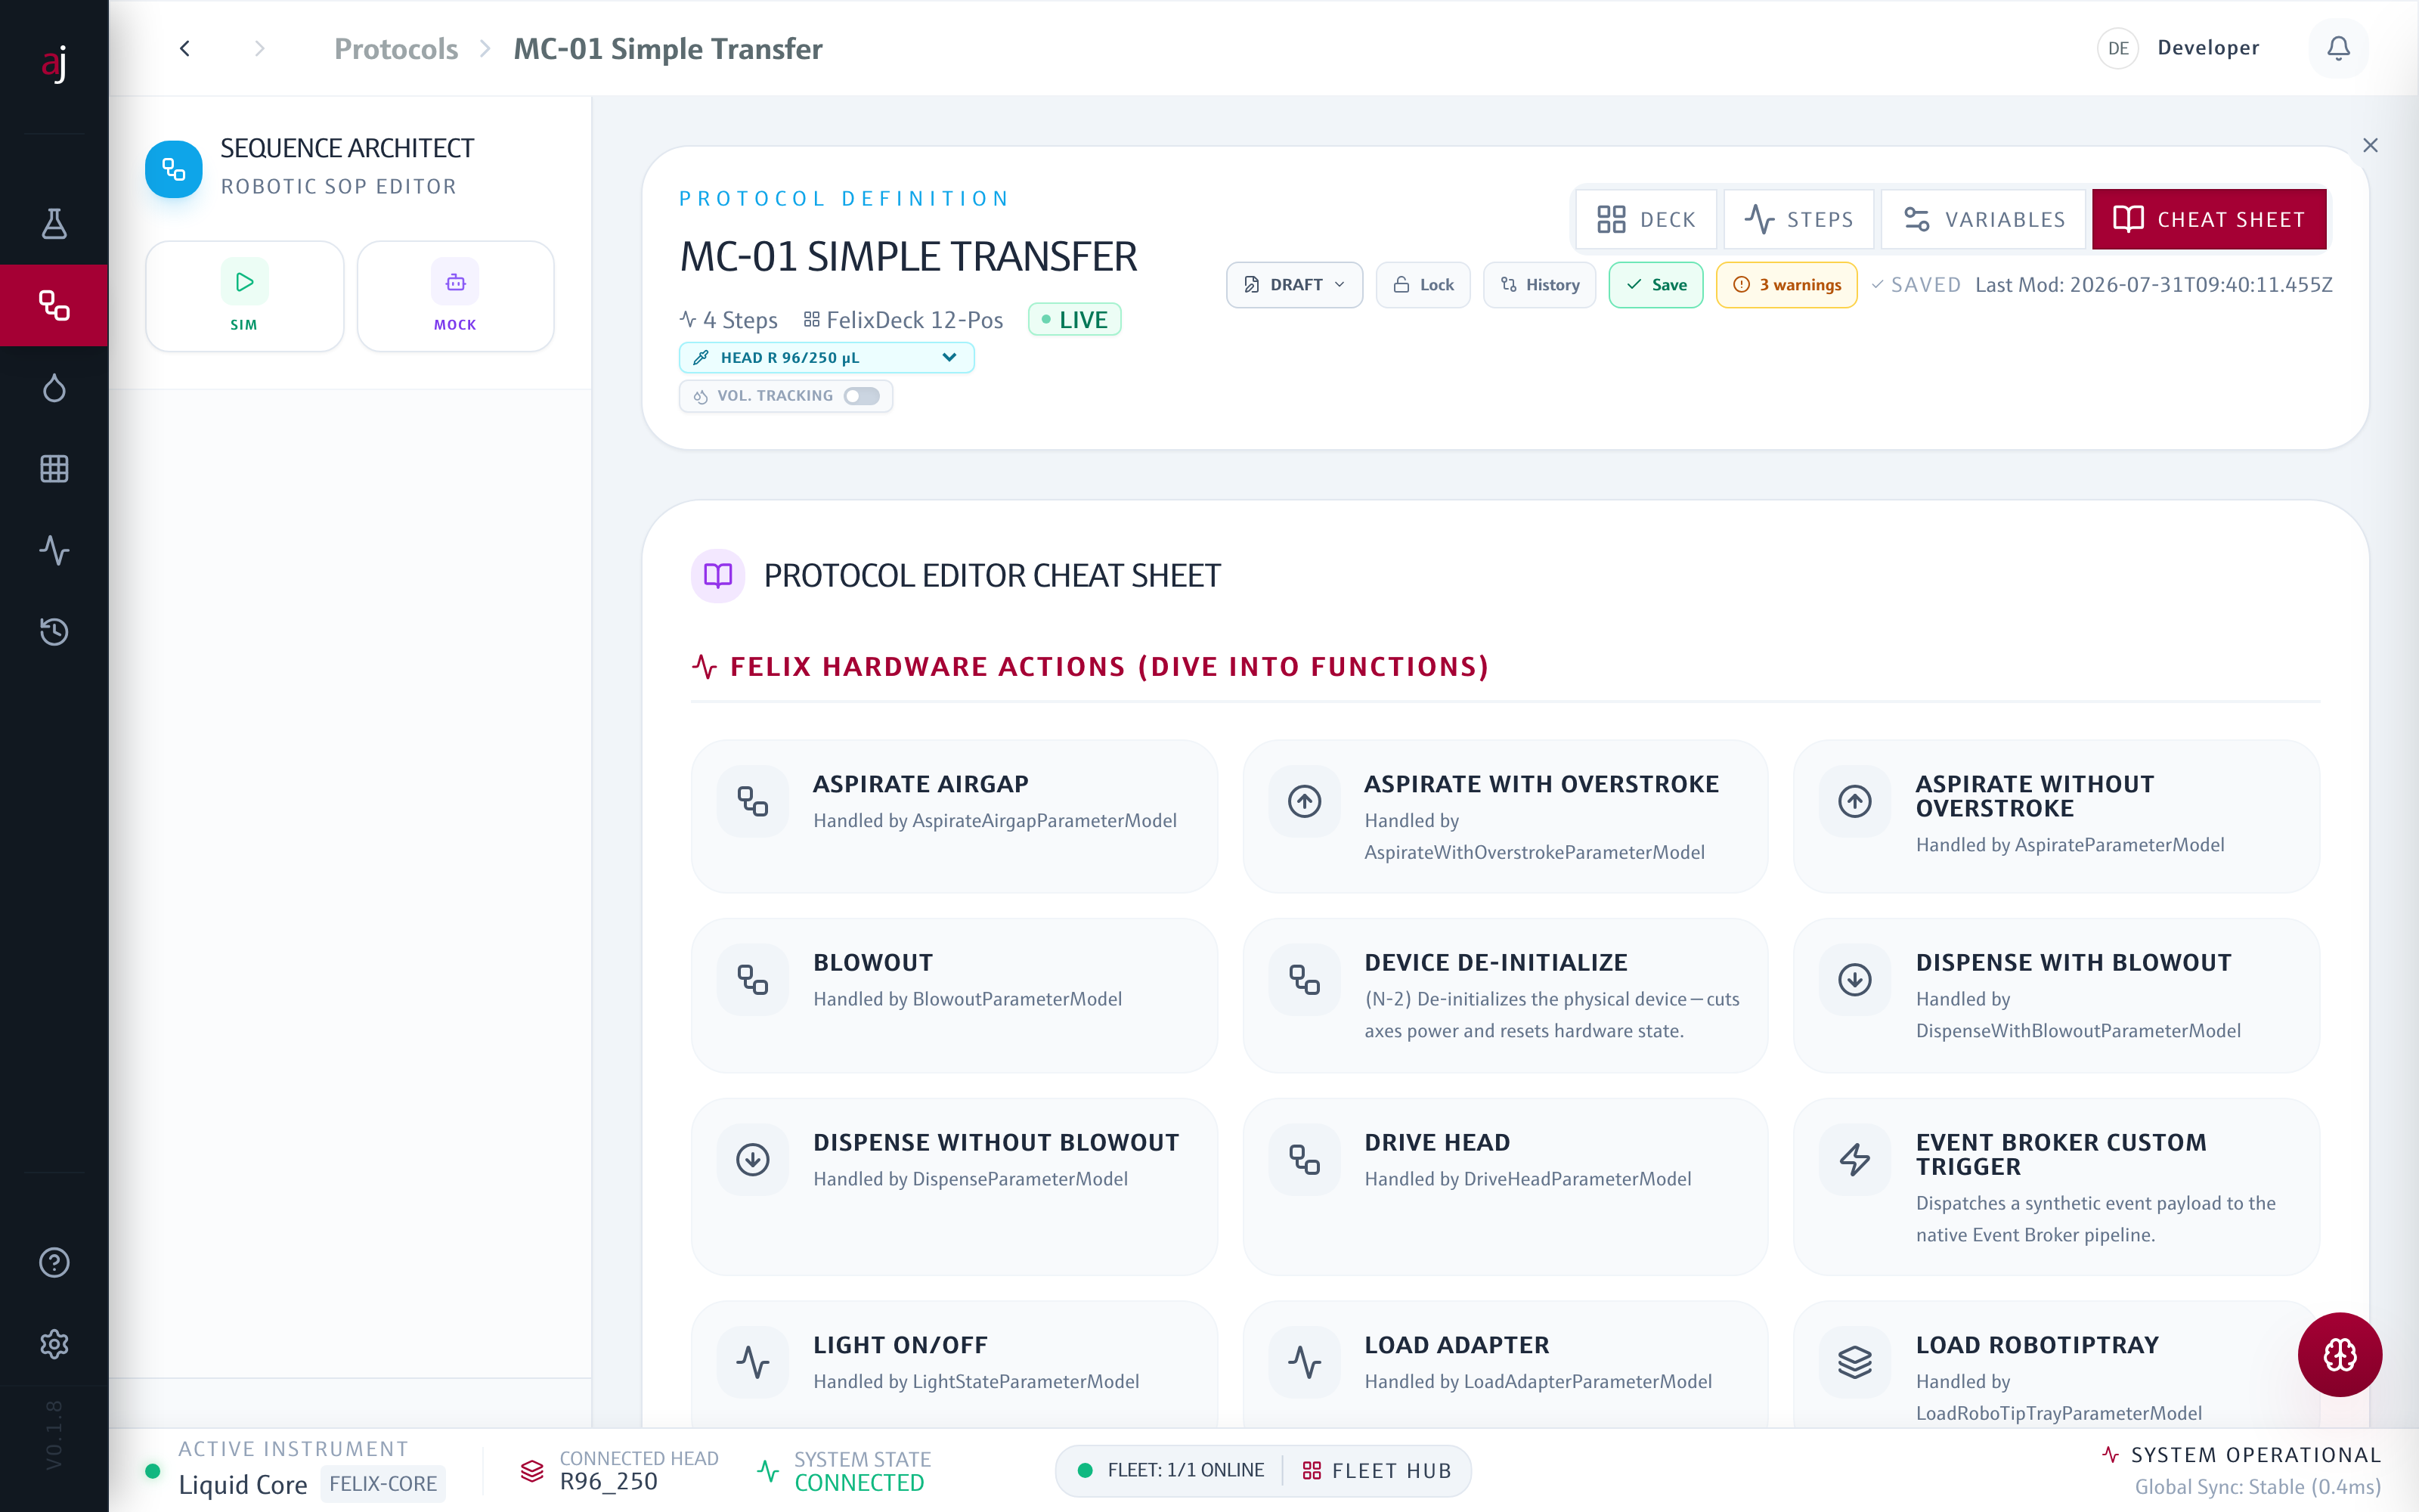The height and width of the screenshot is (1512, 2419).
Task: Click the Lock button
Action: pos(1423,285)
